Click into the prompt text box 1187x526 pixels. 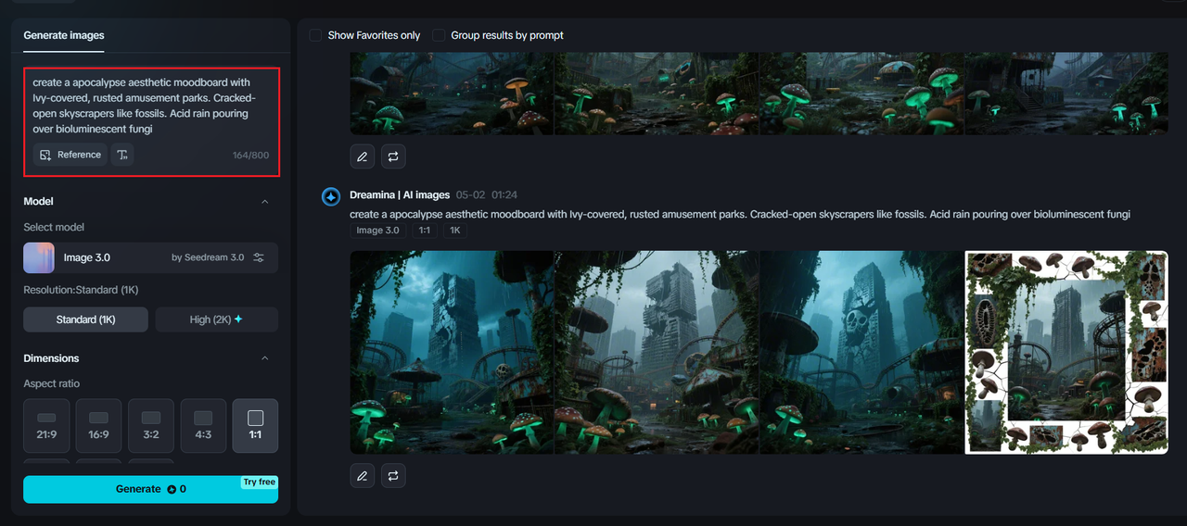pyautogui.click(x=150, y=106)
